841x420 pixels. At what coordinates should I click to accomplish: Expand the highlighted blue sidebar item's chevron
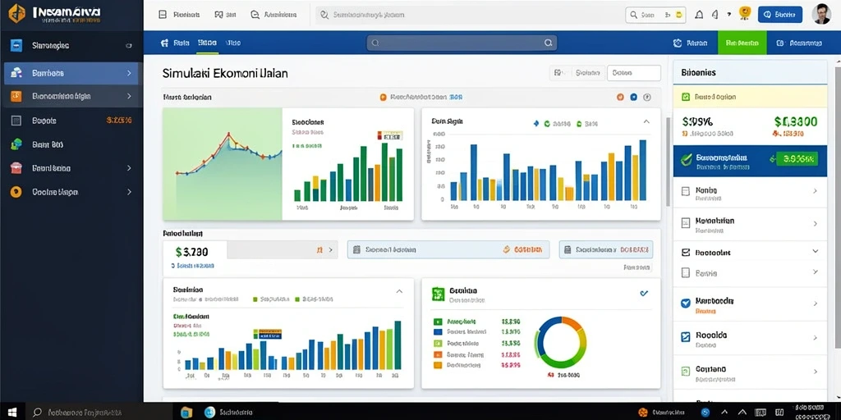[129, 73]
